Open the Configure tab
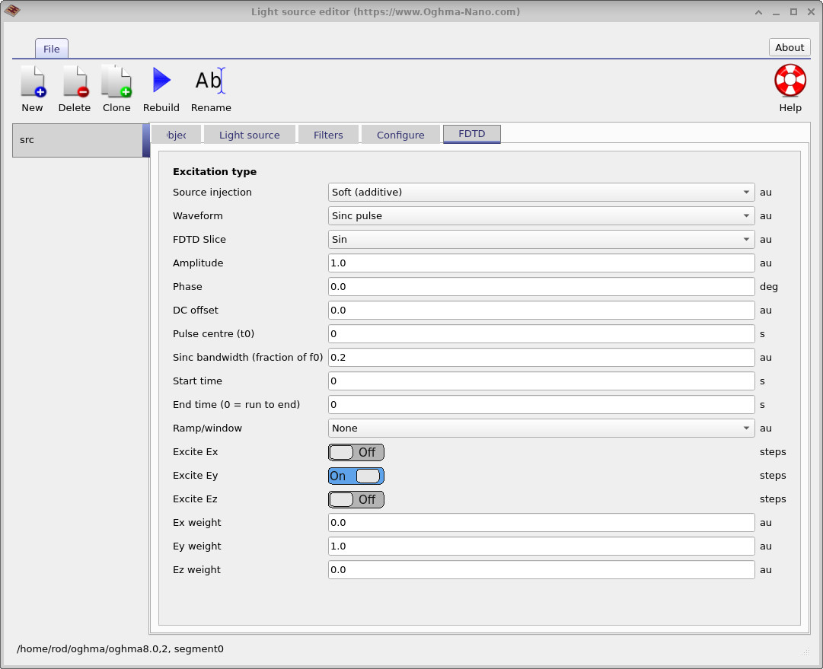823x669 pixels. [x=401, y=134]
